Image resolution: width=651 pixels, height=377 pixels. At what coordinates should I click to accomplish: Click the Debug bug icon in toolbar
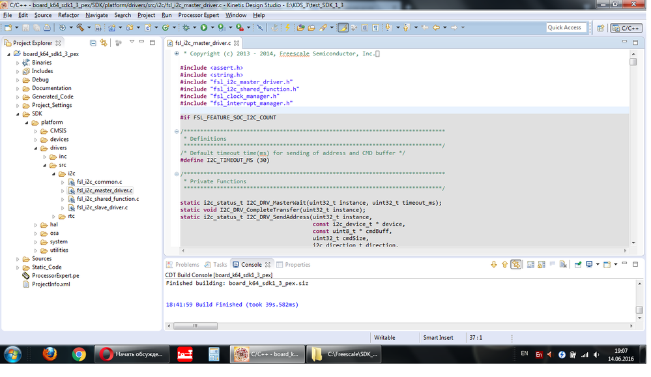[x=186, y=27]
